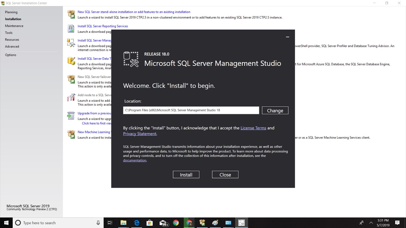
Task: Click the install Location path field
Action: point(191,110)
